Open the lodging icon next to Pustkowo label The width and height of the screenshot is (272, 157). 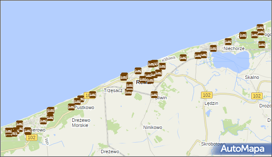pyautogui.click(x=71, y=107)
